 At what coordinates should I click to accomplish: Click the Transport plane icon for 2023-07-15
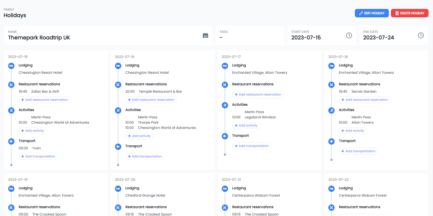11,141
